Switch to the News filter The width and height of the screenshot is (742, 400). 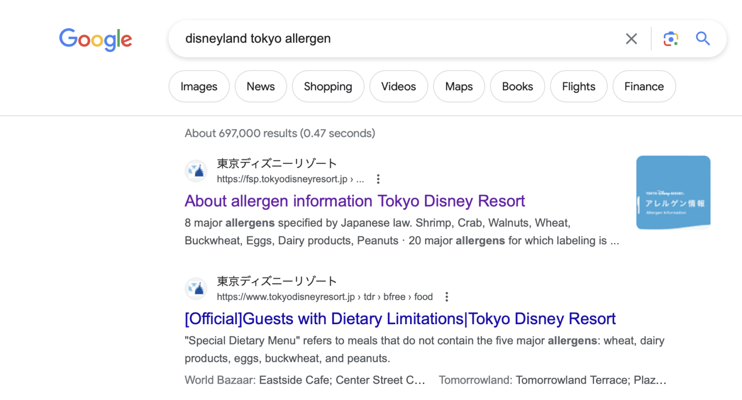(261, 86)
